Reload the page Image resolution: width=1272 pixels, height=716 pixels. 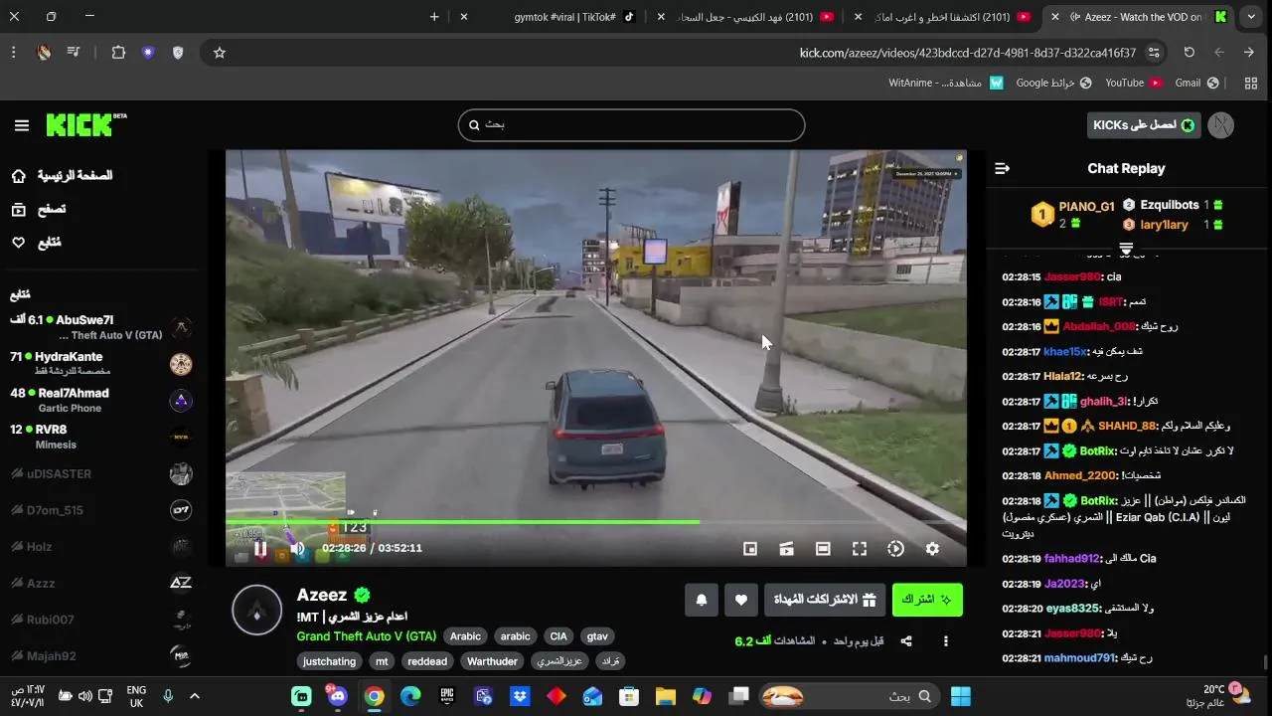1189,53
